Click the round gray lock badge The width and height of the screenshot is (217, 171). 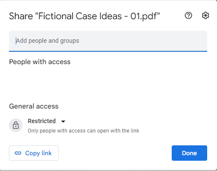[x=16, y=125]
